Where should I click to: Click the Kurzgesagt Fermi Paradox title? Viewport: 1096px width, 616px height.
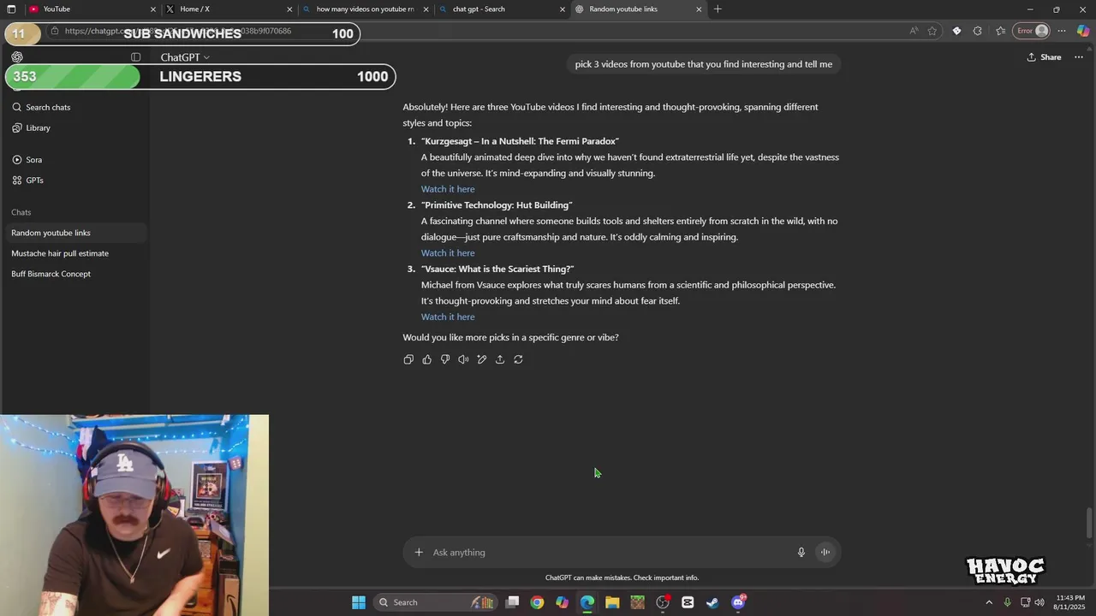click(x=520, y=141)
